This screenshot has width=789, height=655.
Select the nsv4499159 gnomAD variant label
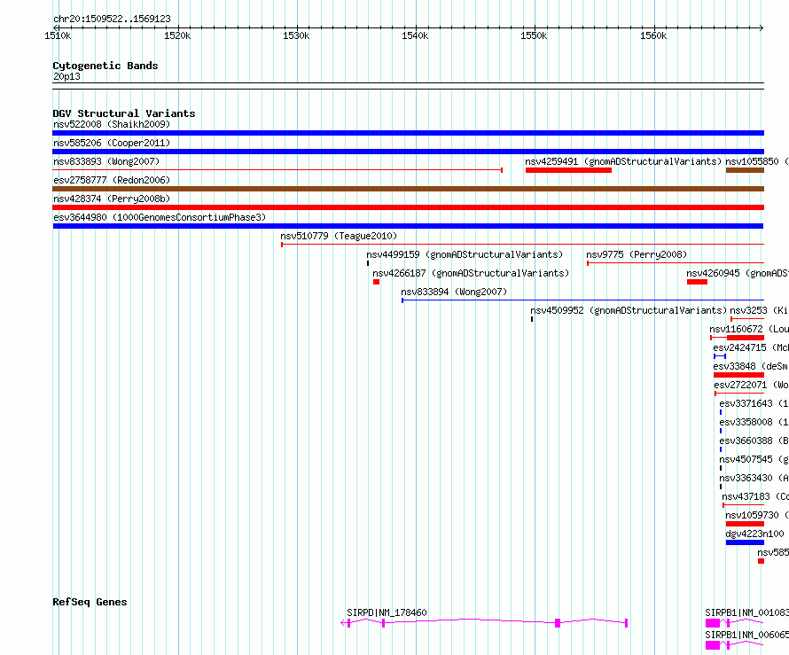(x=465, y=254)
